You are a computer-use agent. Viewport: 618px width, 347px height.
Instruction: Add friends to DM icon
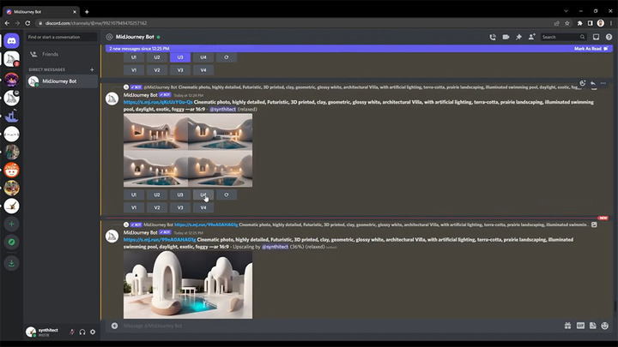coord(531,37)
